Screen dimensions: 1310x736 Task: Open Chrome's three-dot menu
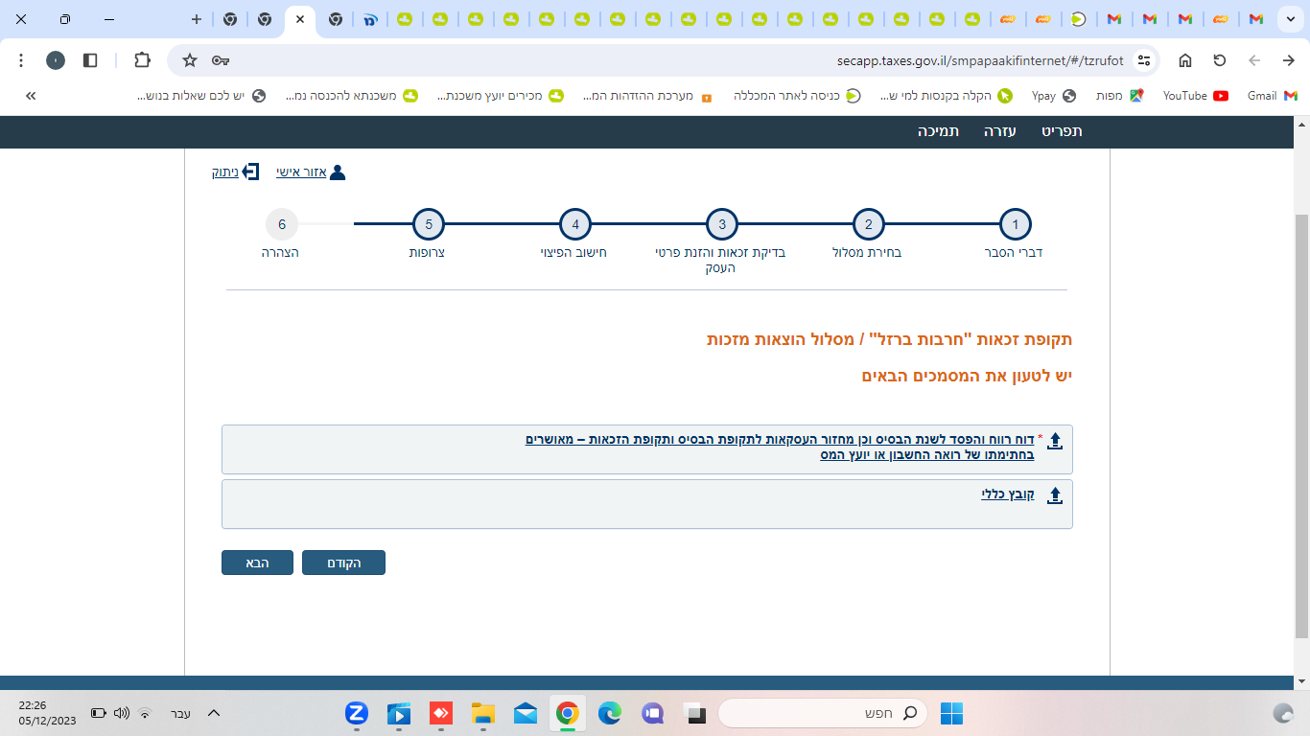[x=21, y=60]
